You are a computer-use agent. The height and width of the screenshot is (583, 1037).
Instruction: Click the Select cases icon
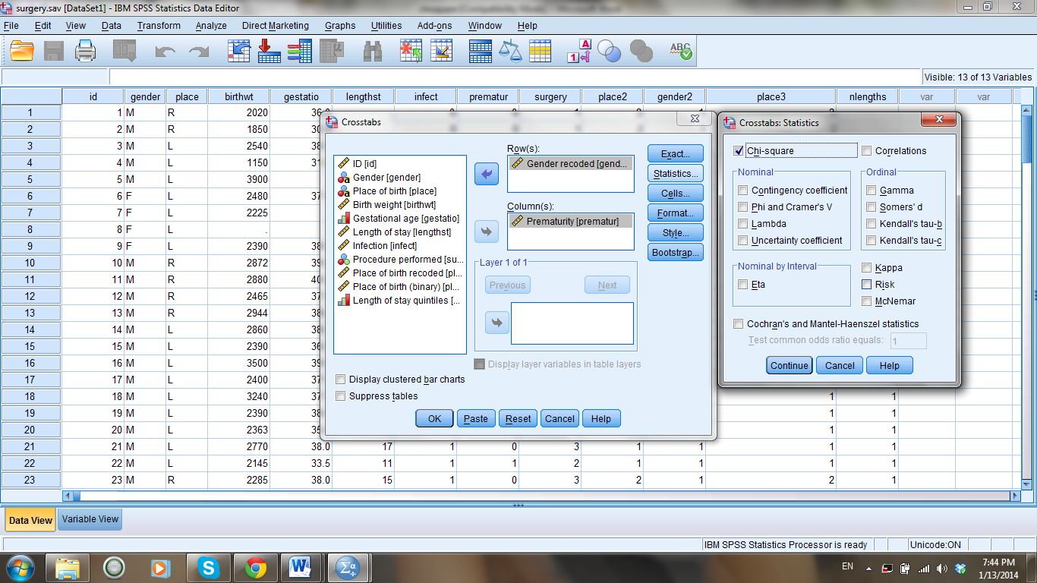(x=540, y=51)
